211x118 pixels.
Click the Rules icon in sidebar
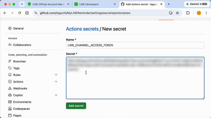[10, 75]
